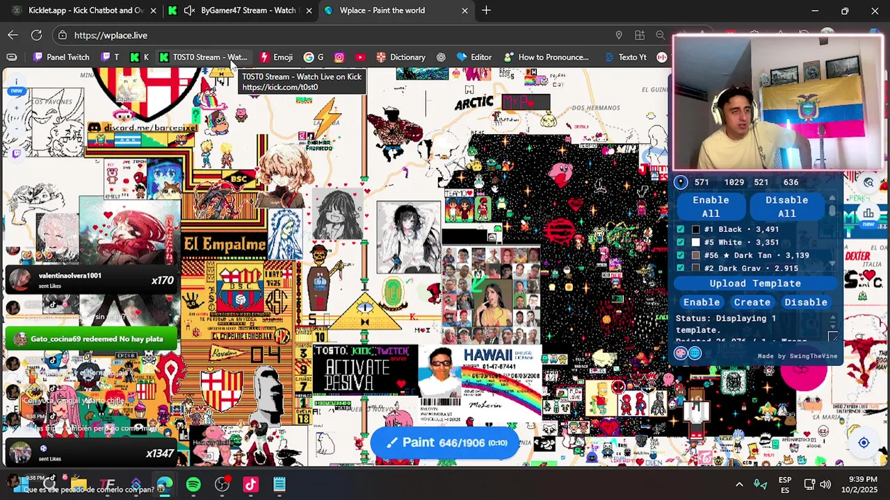Open a new browser tab
Screen dimensions: 890x500
pos(486,10)
